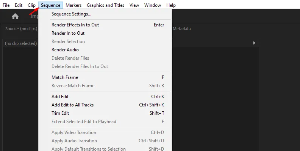
Task: Open the Clip menu
Action: [31, 5]
